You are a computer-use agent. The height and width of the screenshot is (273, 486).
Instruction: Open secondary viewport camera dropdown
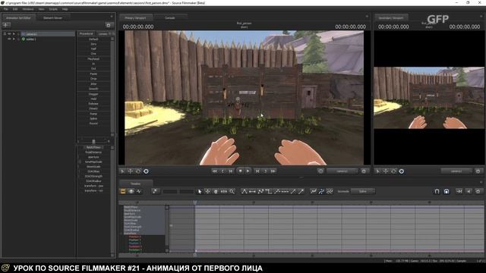point(456,171)
